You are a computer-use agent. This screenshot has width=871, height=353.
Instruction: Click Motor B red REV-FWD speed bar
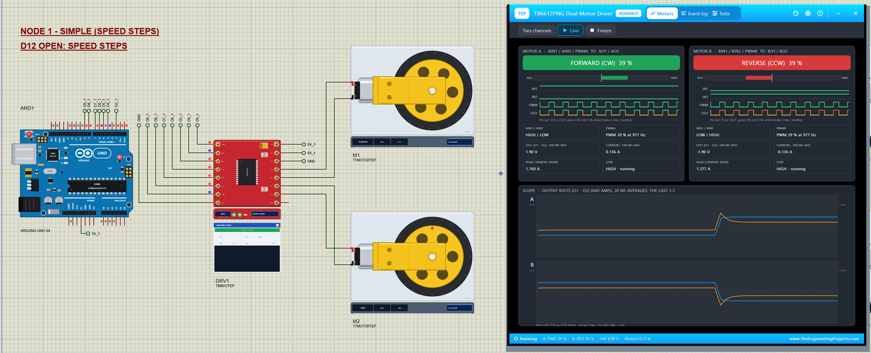tap(759, 78)
